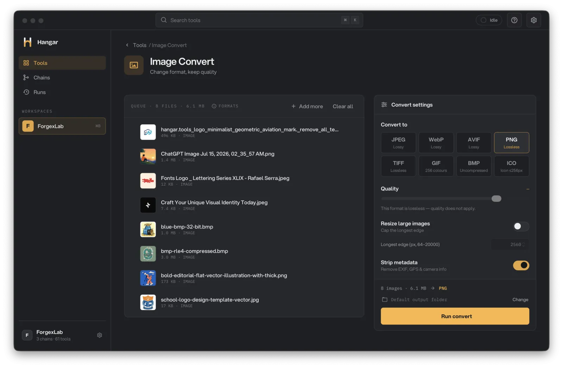
Task: Clear all files from the queue
Action: point(343,106)
